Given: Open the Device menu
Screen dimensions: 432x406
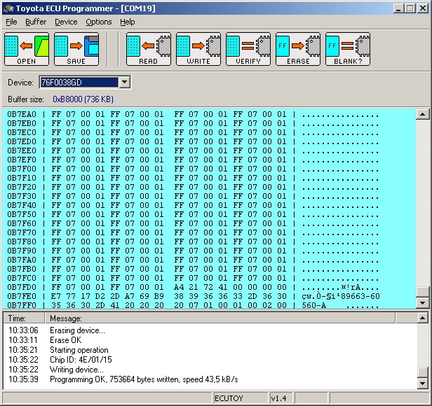Looking at the screenshot, I should 66,22.
